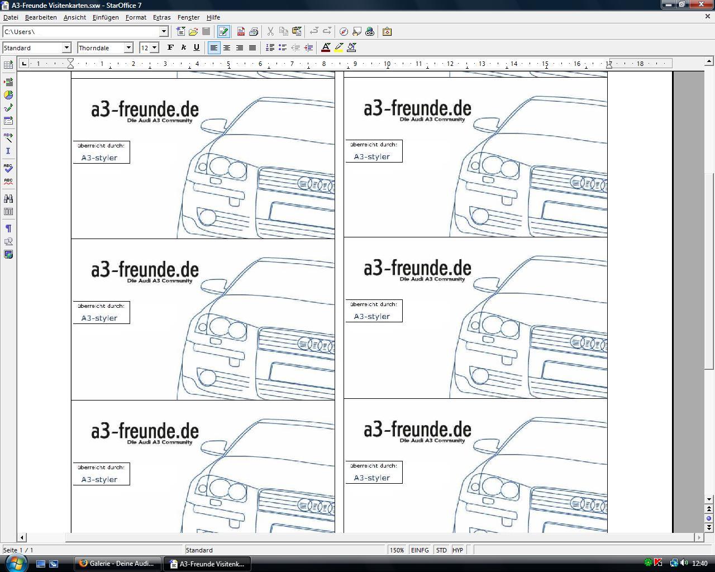Screen dimensions: 715x572
Task: Click the Copy icon
Action: 284,32
